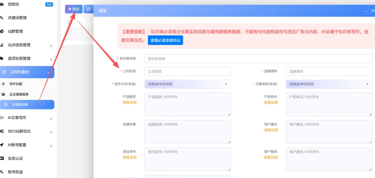Click into the 客户案例 textarea

(329, 159)
